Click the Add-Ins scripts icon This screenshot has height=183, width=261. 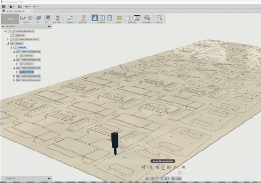[x=147, y=18]
